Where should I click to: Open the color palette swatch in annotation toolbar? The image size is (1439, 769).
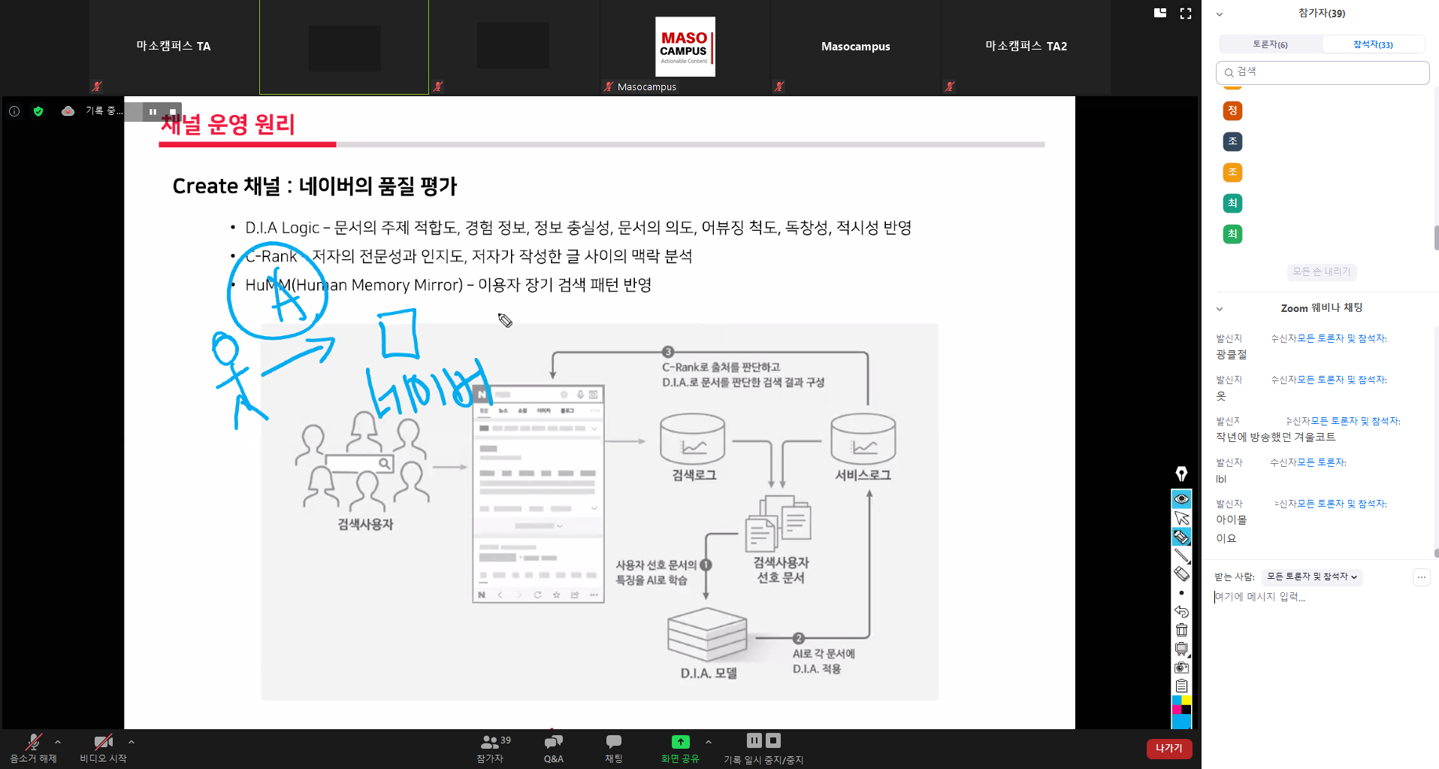coord(1181,705)
